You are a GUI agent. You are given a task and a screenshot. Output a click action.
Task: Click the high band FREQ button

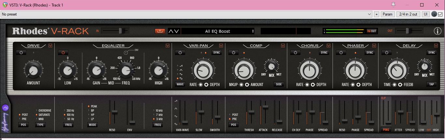[158, 125]
